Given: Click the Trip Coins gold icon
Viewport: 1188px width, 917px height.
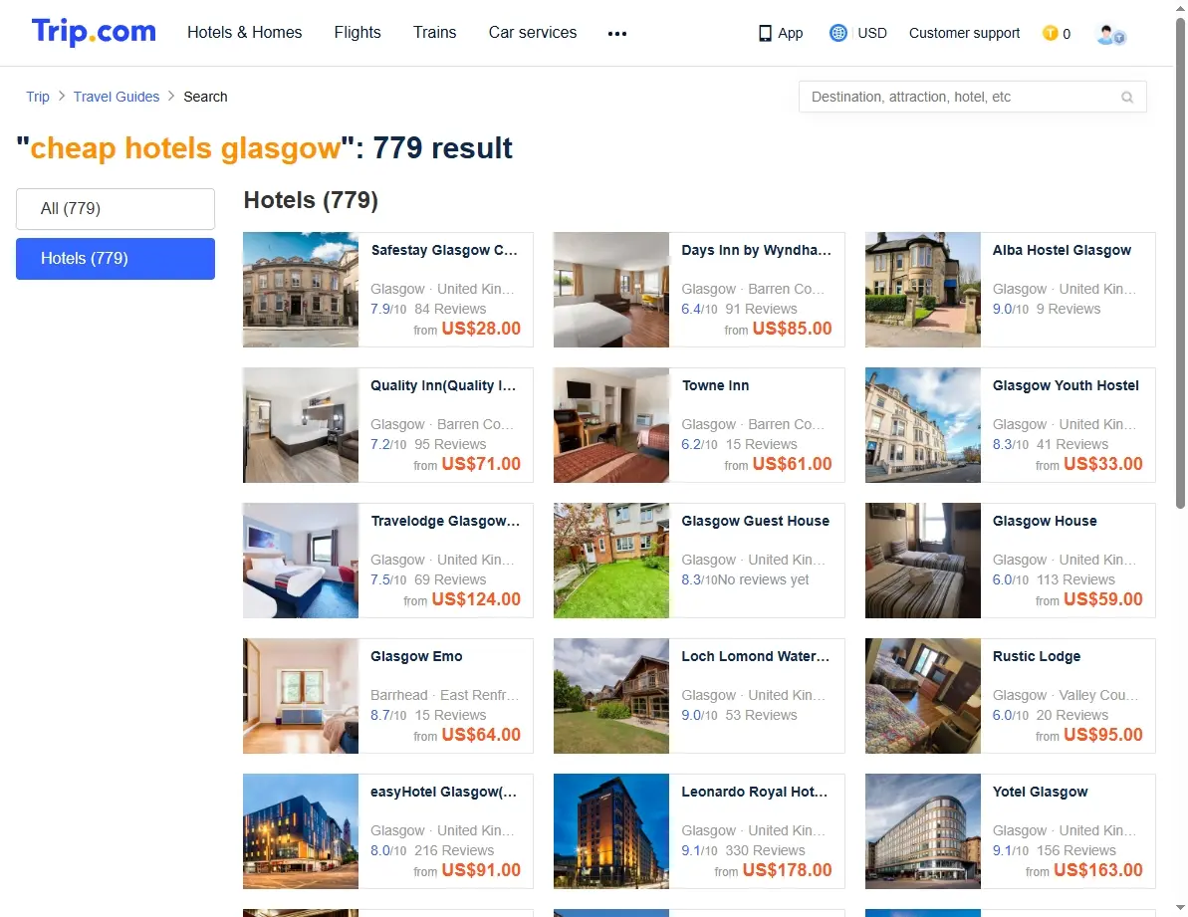Looking at the screenshot, I should [1051, 33].
